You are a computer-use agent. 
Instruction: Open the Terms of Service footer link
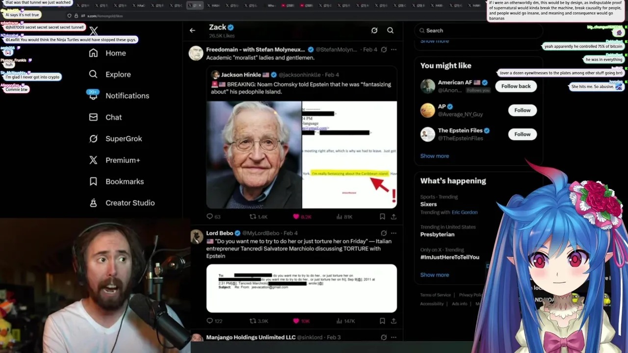(x=435, y=295)
